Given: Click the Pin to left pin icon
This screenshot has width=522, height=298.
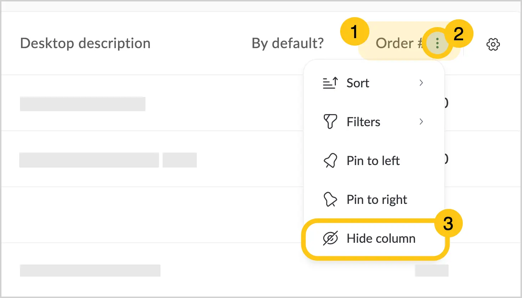Looking at the screenshot, I should (x=330, y=160).
